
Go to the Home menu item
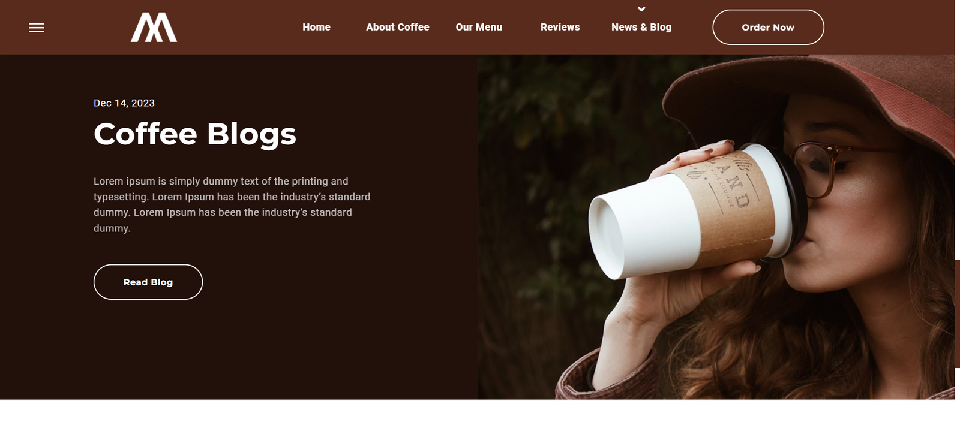tap(316, 27)
